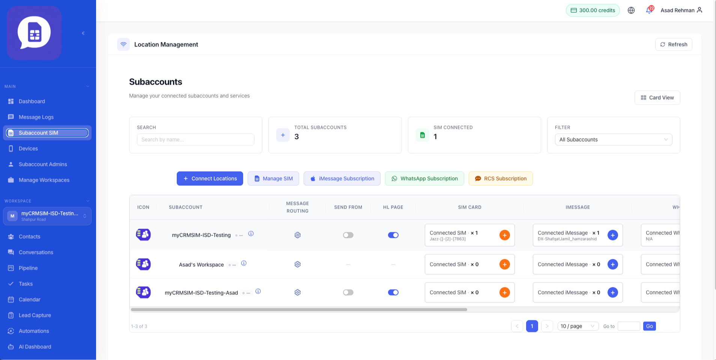Viewport: 716px width, 360px height.
Task: Add iMessage with blue plus for Asad's Workspace
Action: [613, 264]
